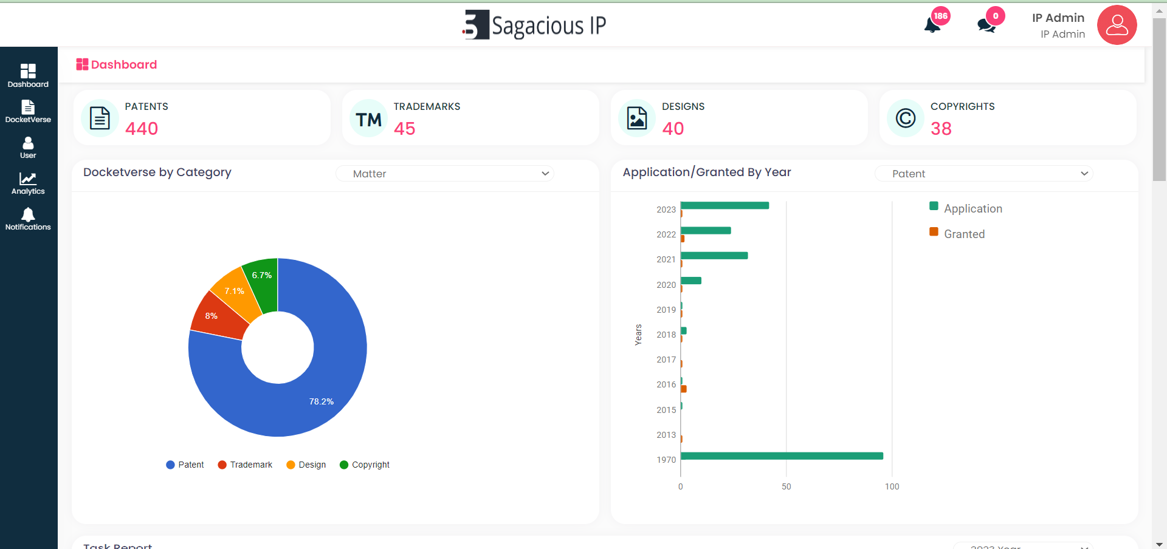
Task: Click the Copyrights symbol icon
Action: click(905, 118)
